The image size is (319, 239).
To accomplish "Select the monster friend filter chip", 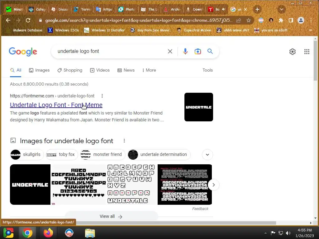I will (x=102, y=155).
